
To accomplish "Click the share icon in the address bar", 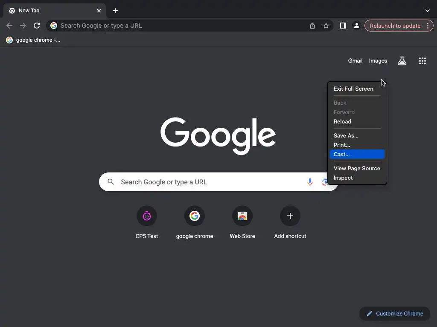I will pos(312,26).
